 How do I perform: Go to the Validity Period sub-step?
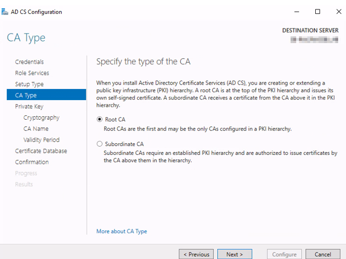(41, 140)
